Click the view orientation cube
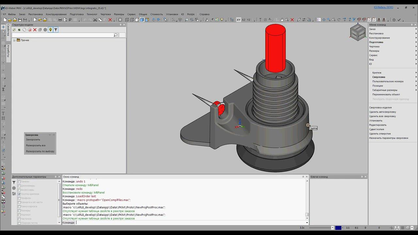 pos(358,32)
